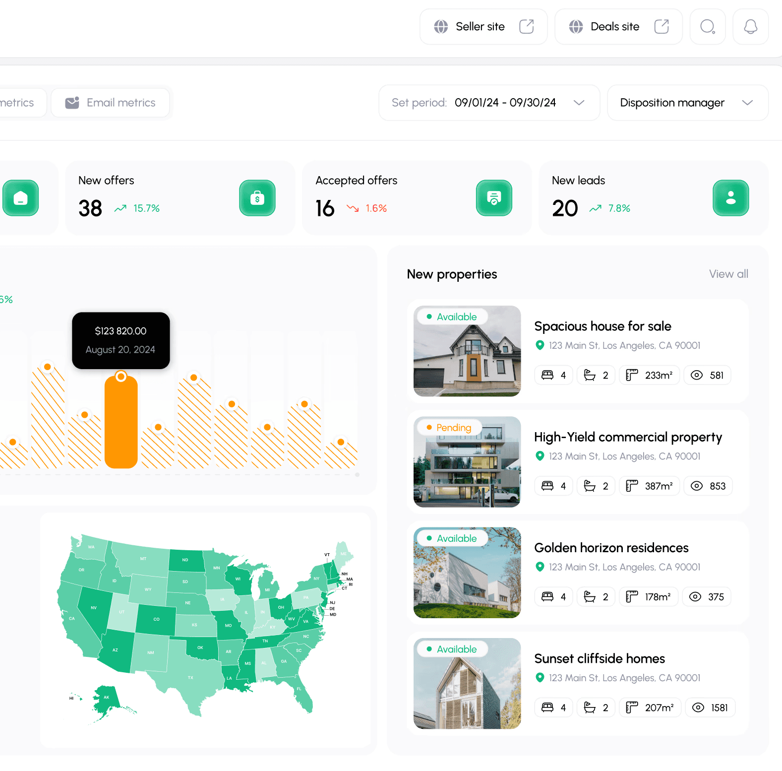Click the Email metrics envelope icon
The image size is (782, 771).
[x=72, y=103]
